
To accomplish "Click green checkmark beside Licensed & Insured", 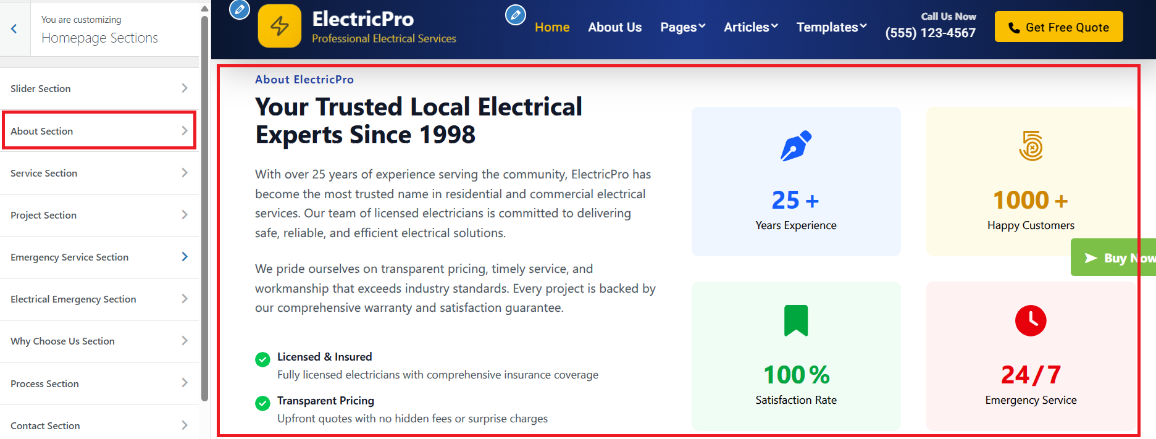I will (262, 359).
